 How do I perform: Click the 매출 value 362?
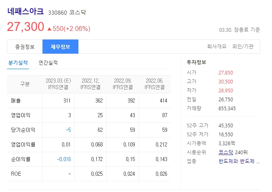tap(99, 100)
